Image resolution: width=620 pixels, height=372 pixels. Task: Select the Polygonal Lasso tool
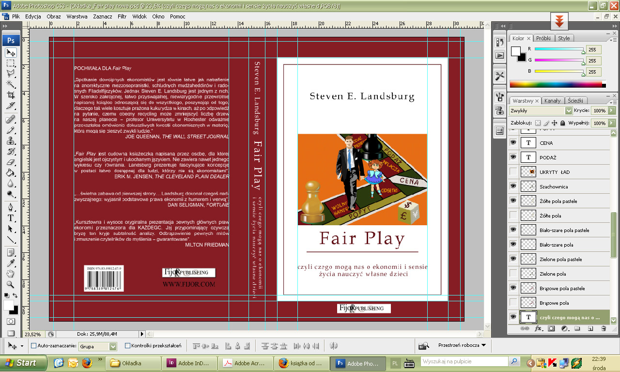point(11,74)
